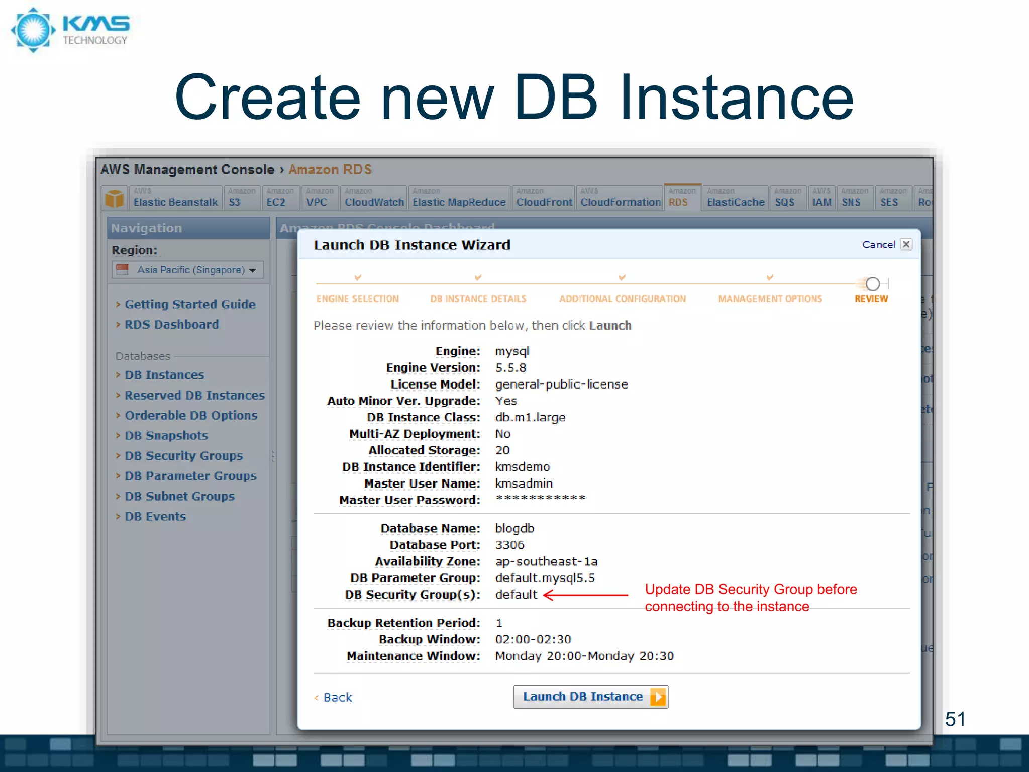Click the Cancel link in wizard header
The height and width of the screenshot is (772, 1029).
coord(879,244)
